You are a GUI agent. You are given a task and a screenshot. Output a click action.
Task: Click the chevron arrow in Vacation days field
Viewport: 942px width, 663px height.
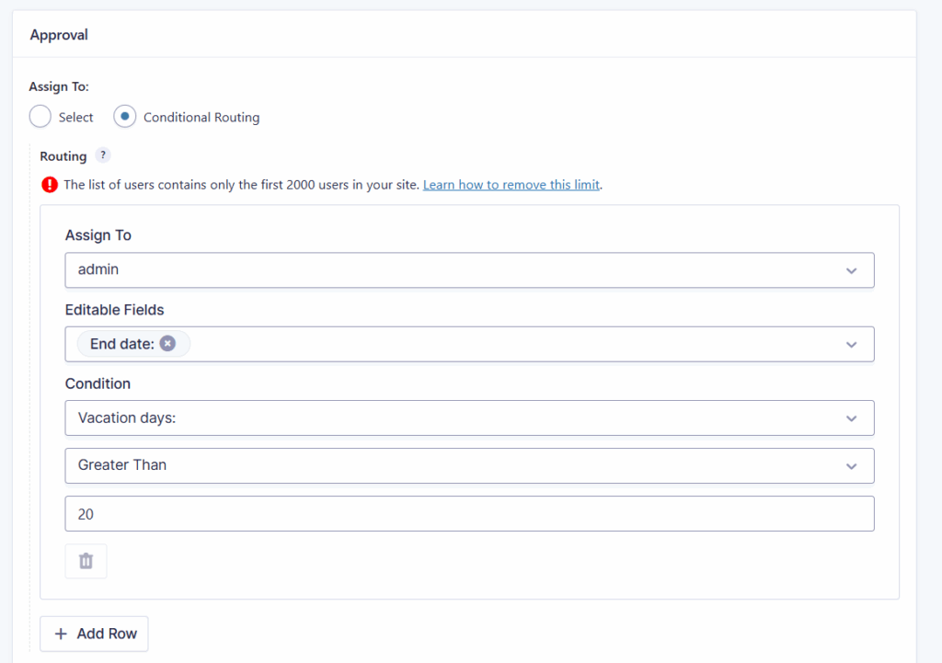pos(851,418)
